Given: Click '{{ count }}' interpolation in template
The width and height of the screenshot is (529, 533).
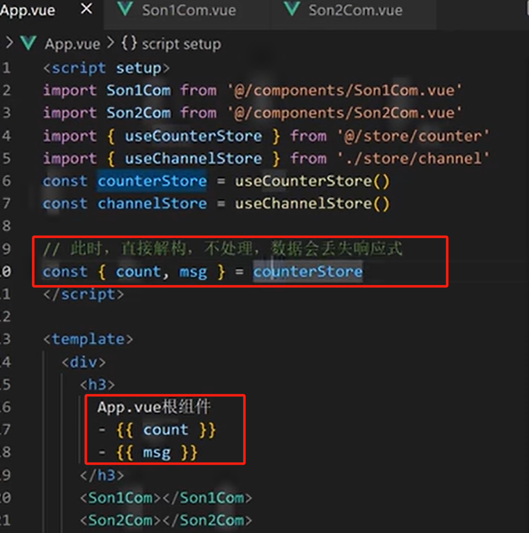Looking at the screenshot, I should click(166, 429).
